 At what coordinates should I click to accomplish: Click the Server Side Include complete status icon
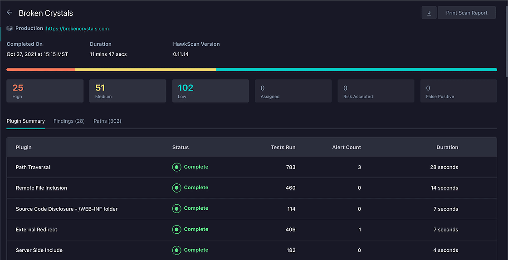coord(176,250)
